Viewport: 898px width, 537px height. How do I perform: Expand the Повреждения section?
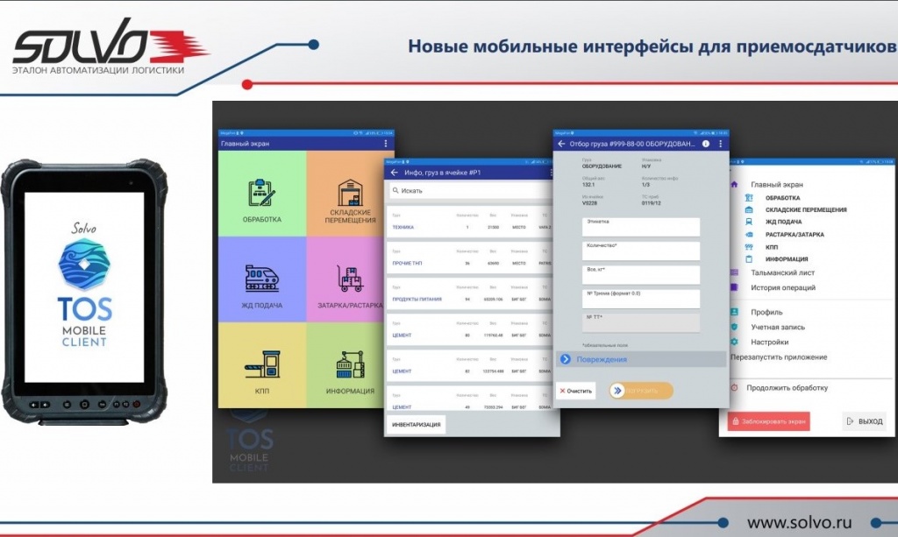click(x=641, y=359)
